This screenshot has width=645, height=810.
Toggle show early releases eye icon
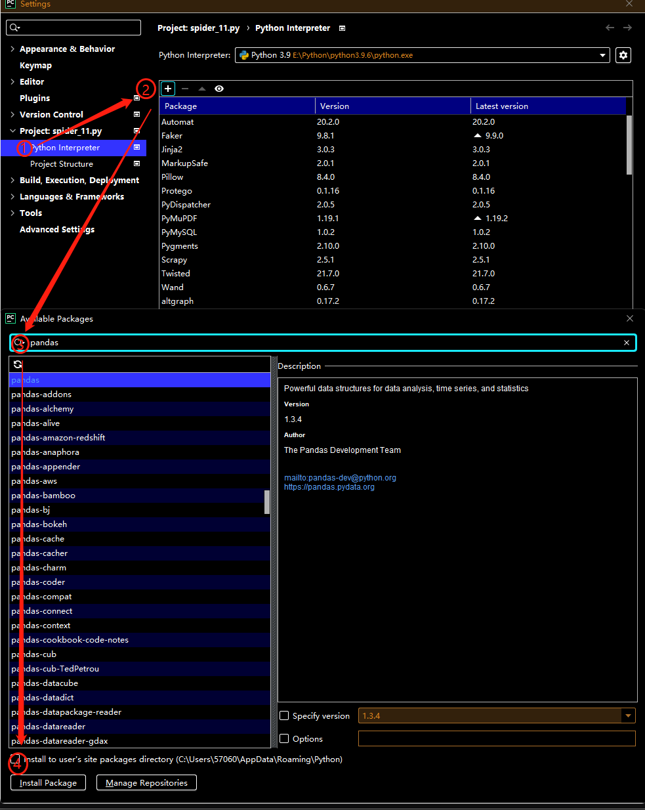tap(219, 89)
